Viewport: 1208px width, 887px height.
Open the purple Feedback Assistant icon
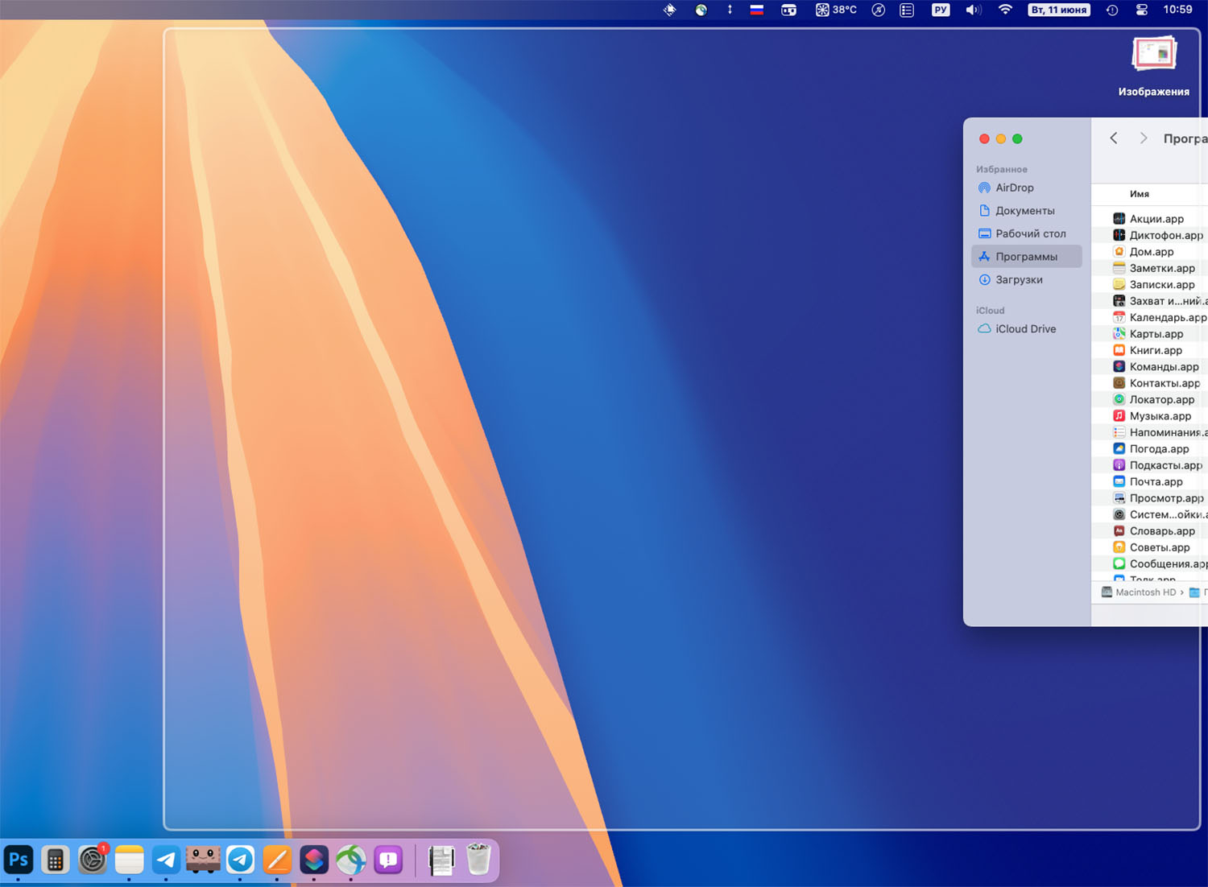(388, 860)
